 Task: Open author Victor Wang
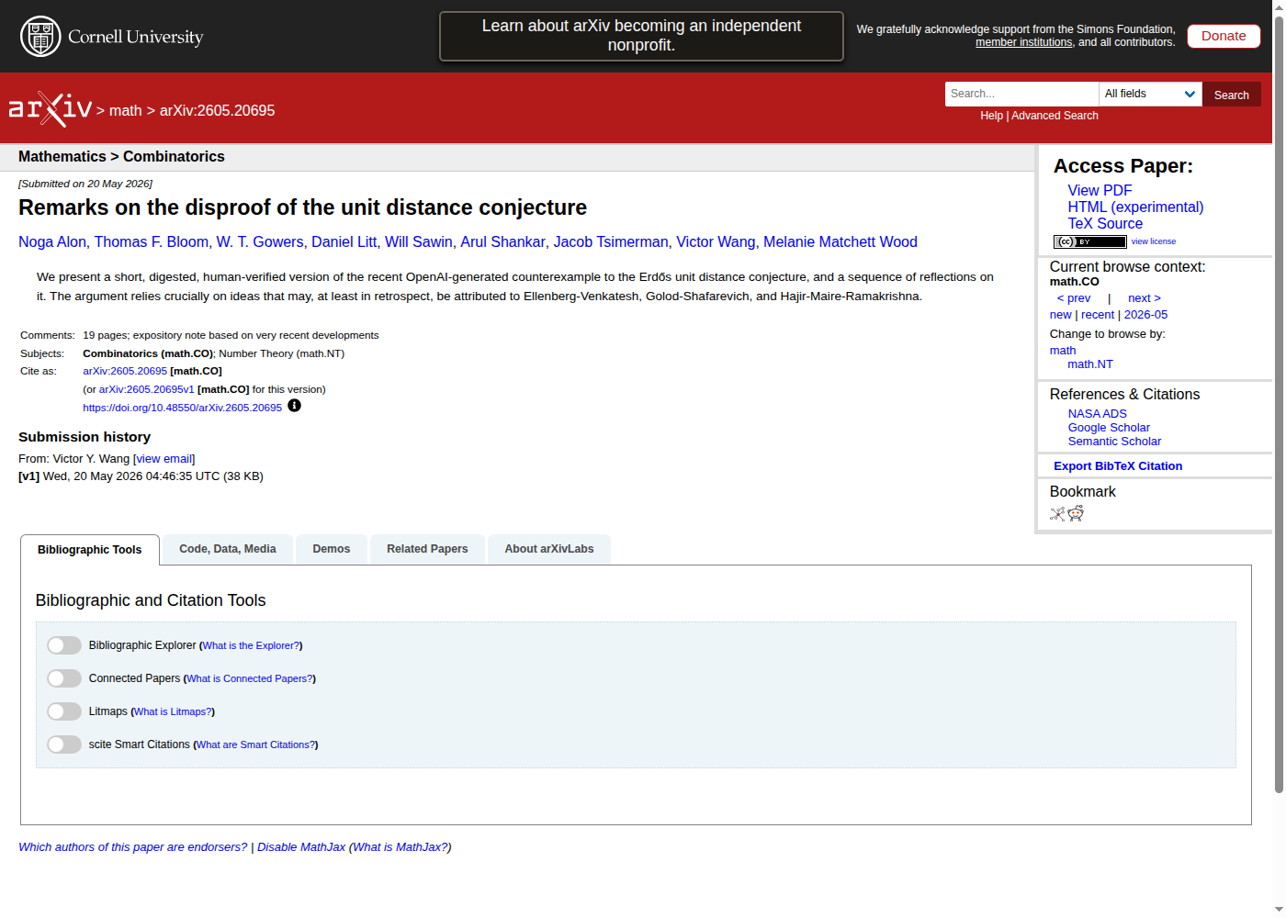tap(716, 241)
